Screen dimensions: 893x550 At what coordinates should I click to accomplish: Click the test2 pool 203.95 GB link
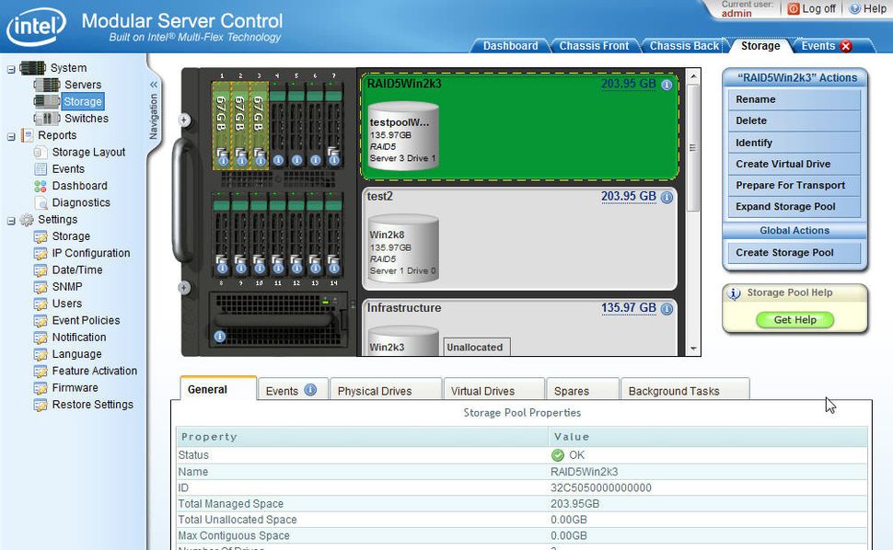click(629, 196)
